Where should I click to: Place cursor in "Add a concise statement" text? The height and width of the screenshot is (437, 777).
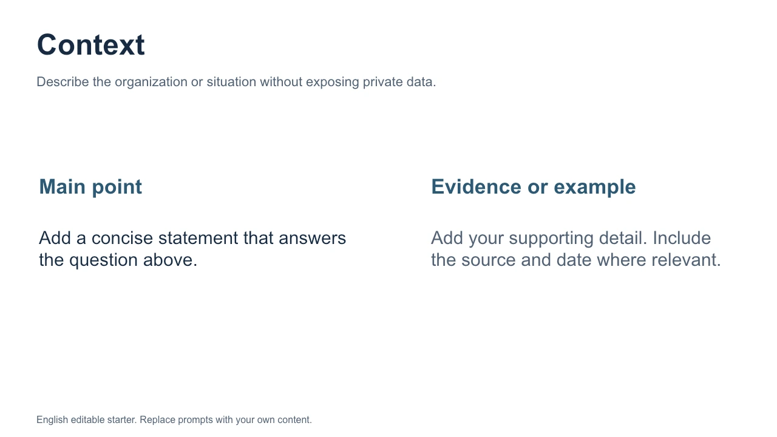pyautogui.click(x=192, y=249)
